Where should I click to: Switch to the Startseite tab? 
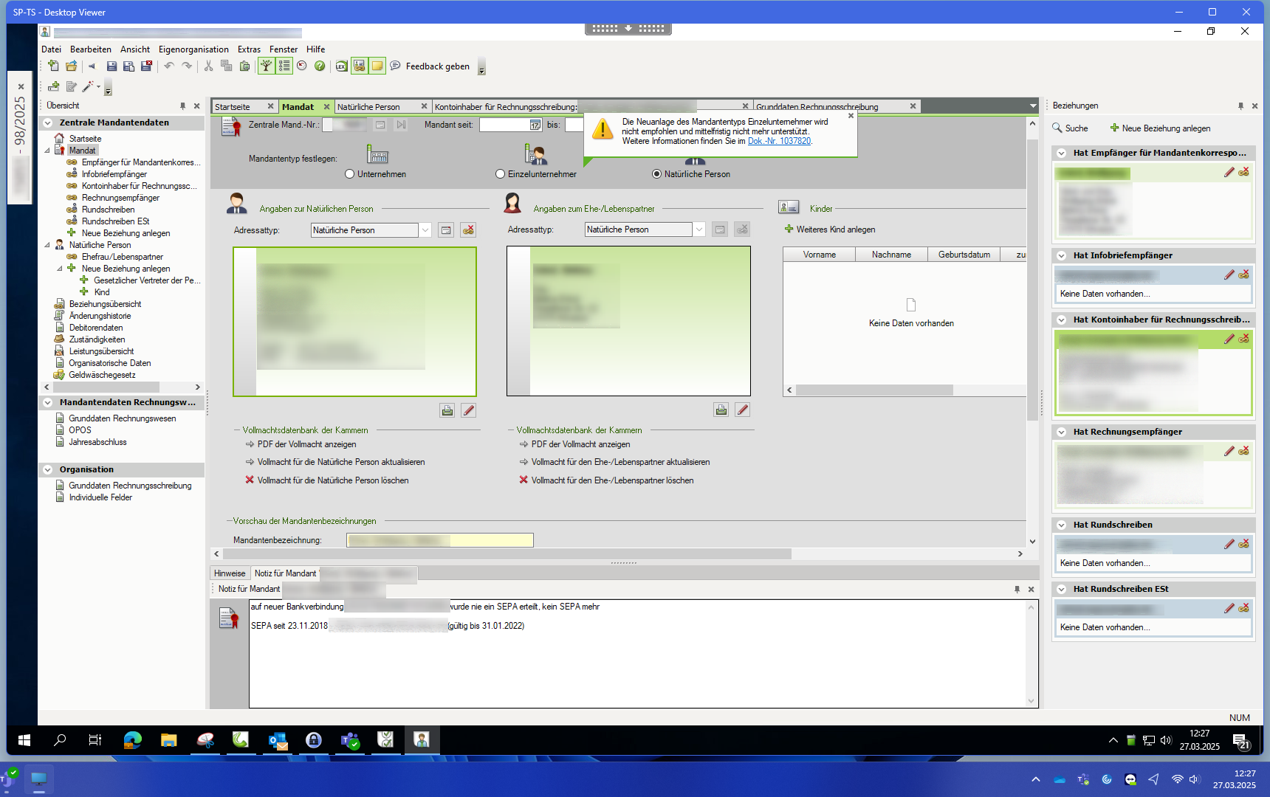233,107
